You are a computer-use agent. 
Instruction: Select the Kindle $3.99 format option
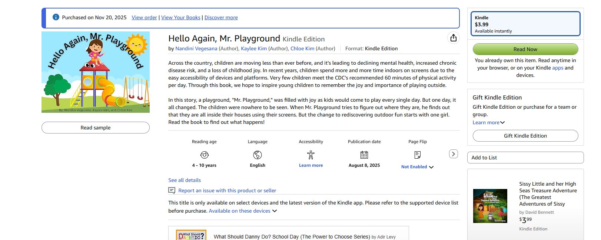(x=525, y=24)
